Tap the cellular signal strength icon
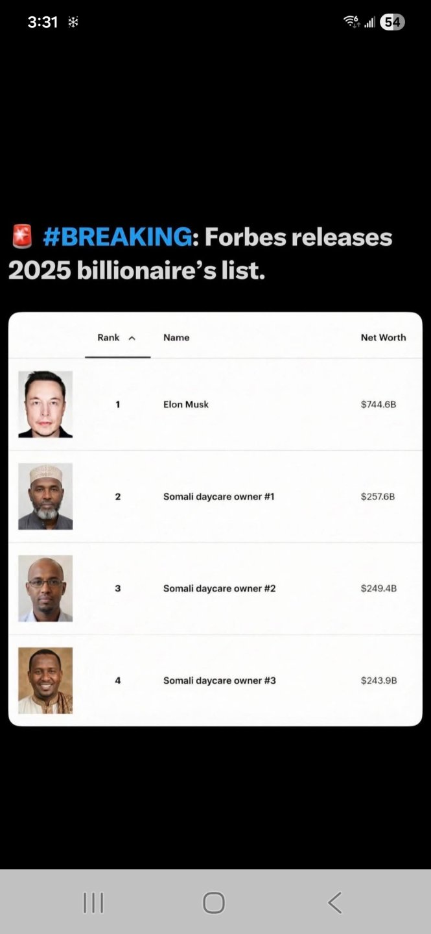431x934 pixels. tap(369, 23)
